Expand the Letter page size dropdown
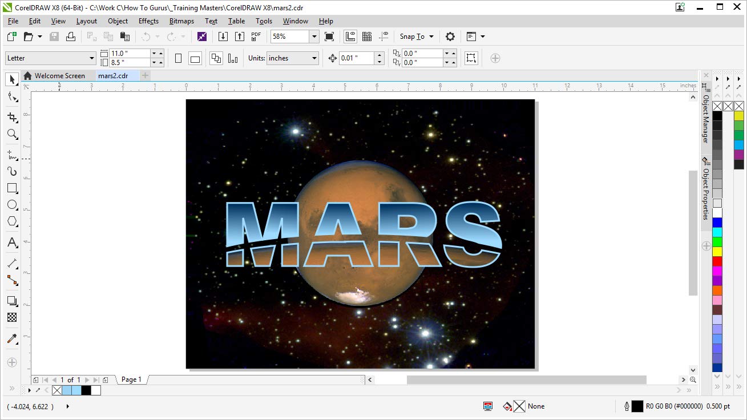The image size is (747, 420). [91, 58]
